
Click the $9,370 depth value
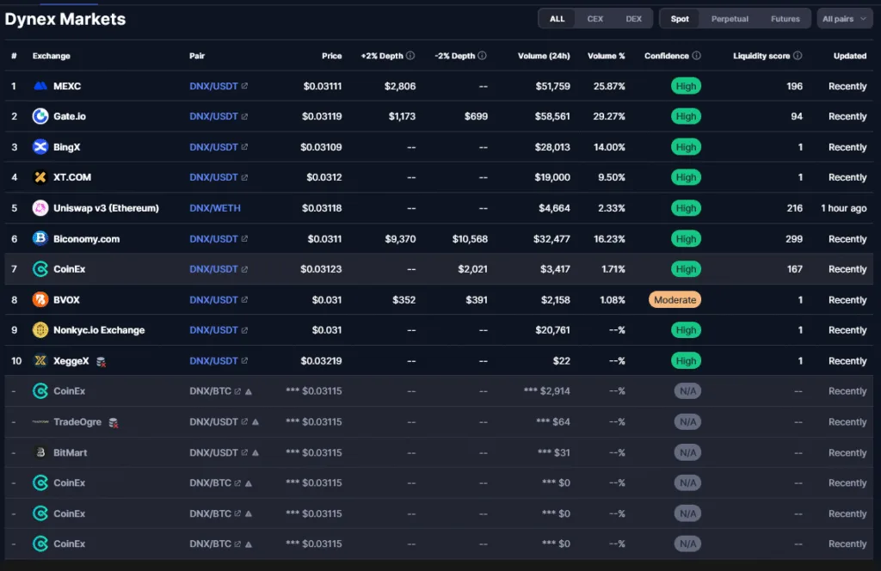(400, 238)
